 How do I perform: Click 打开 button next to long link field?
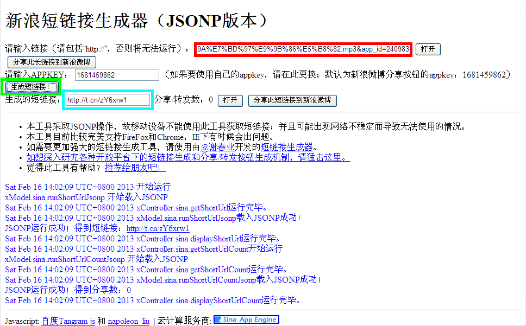(428, 49)
